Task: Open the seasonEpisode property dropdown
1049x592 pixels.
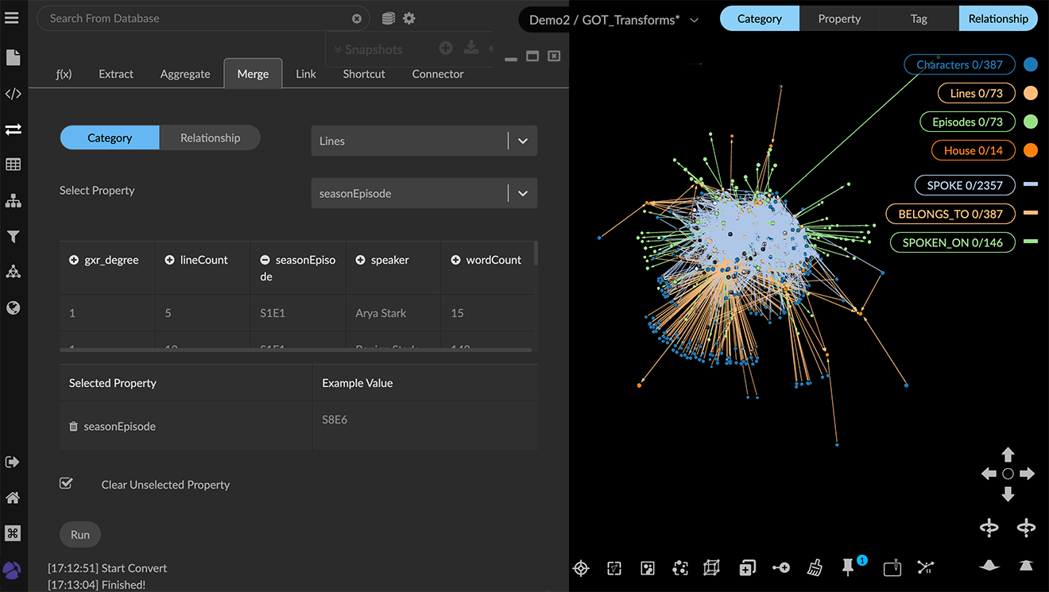Action: click(522, 194)
